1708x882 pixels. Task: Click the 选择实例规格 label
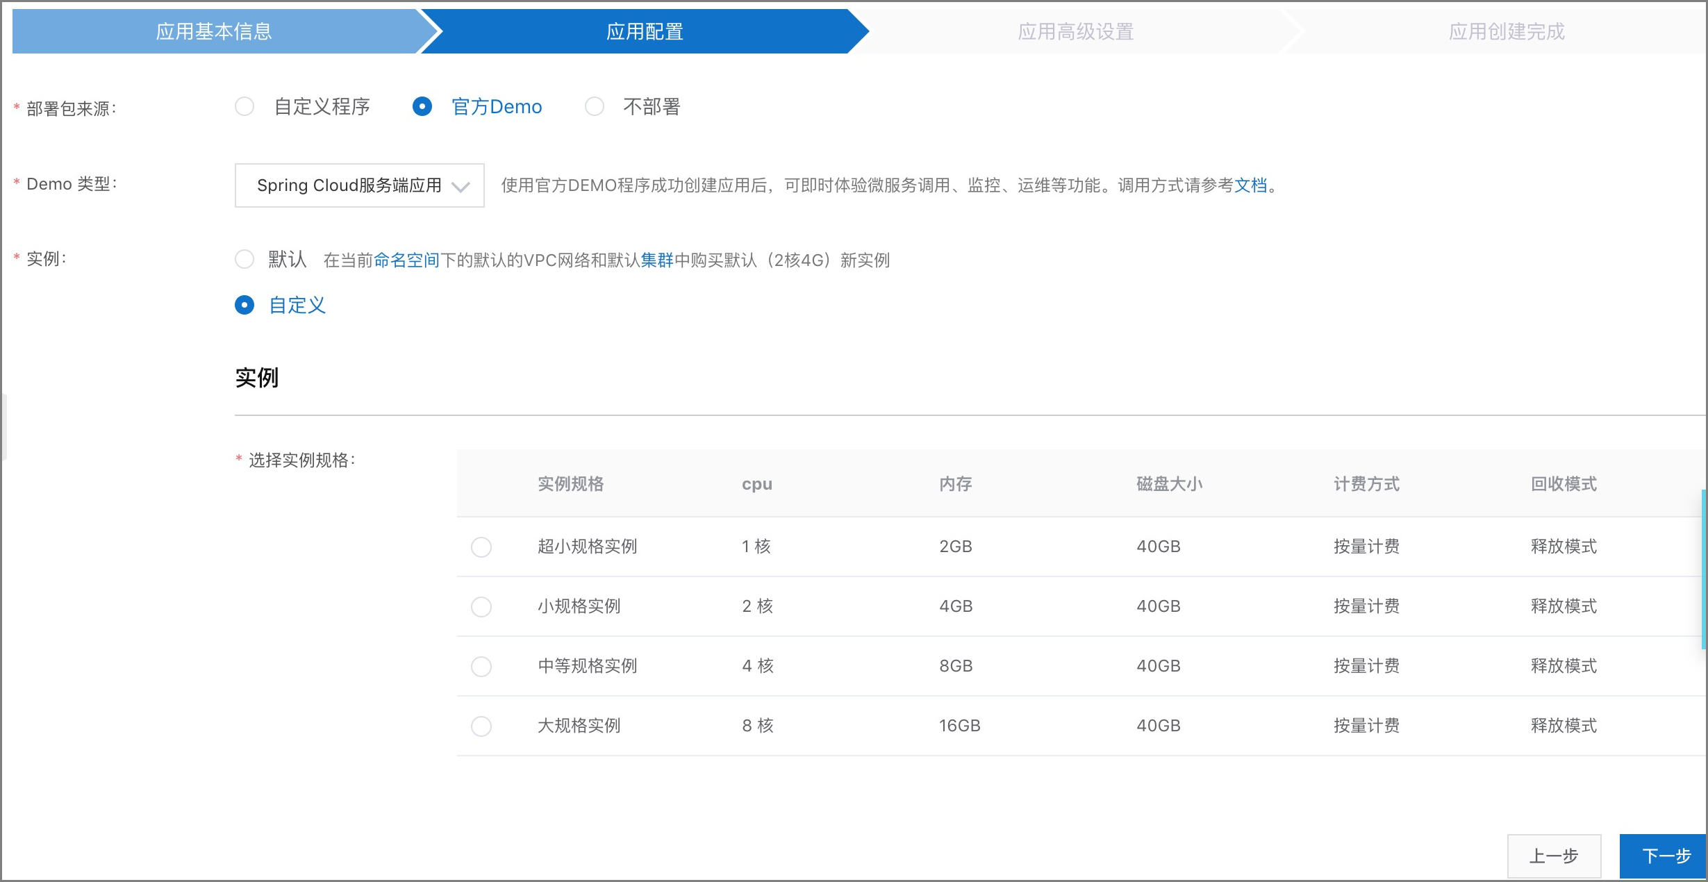302,460
